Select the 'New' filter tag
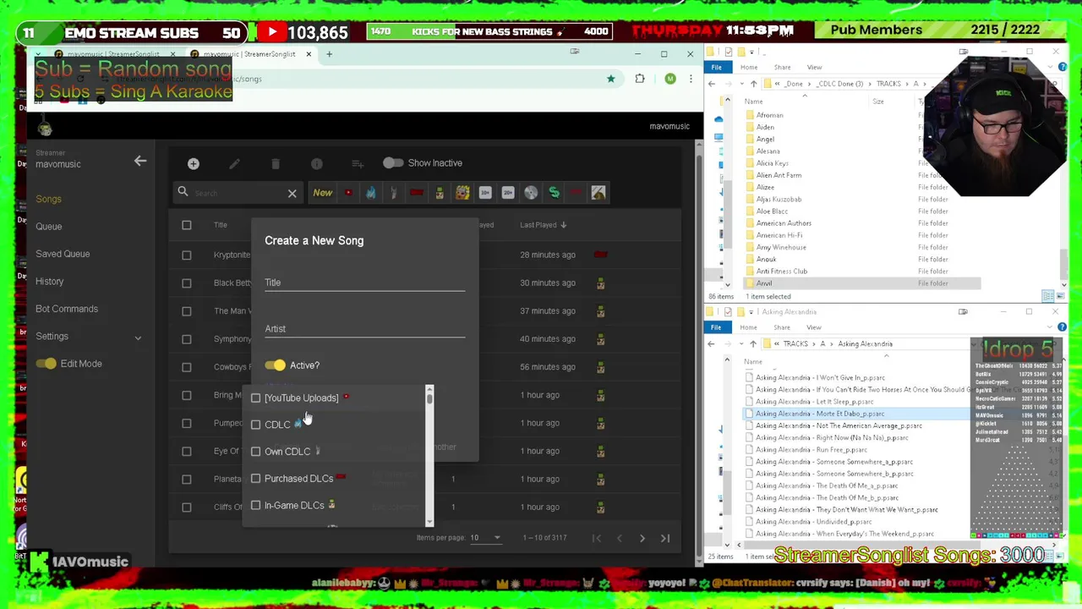Viewport: 1082px width, 609px height. pos(322,193)
